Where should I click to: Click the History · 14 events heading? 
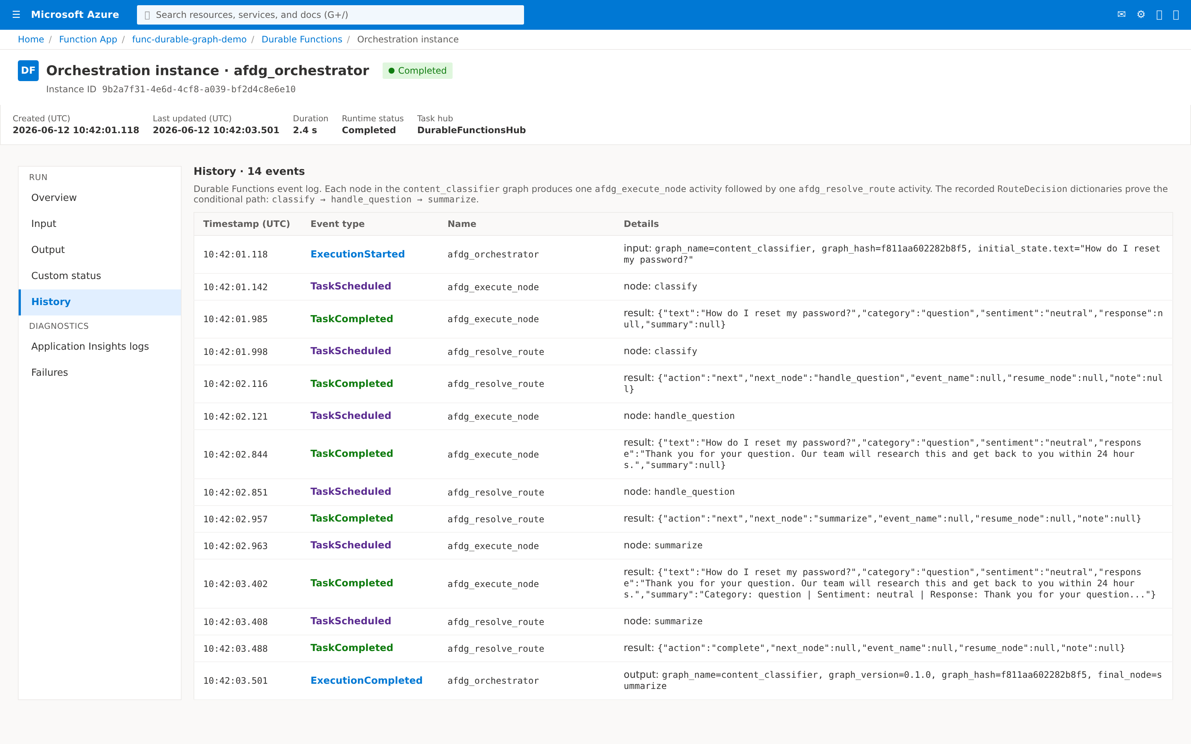249,172
